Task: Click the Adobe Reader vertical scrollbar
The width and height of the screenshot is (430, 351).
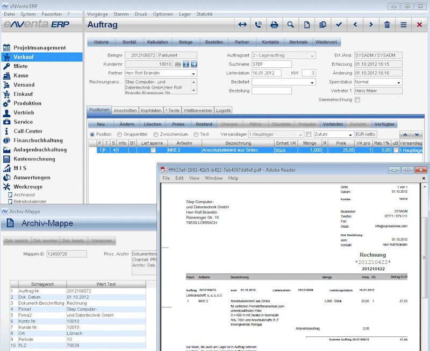Action: pos(424,258)
